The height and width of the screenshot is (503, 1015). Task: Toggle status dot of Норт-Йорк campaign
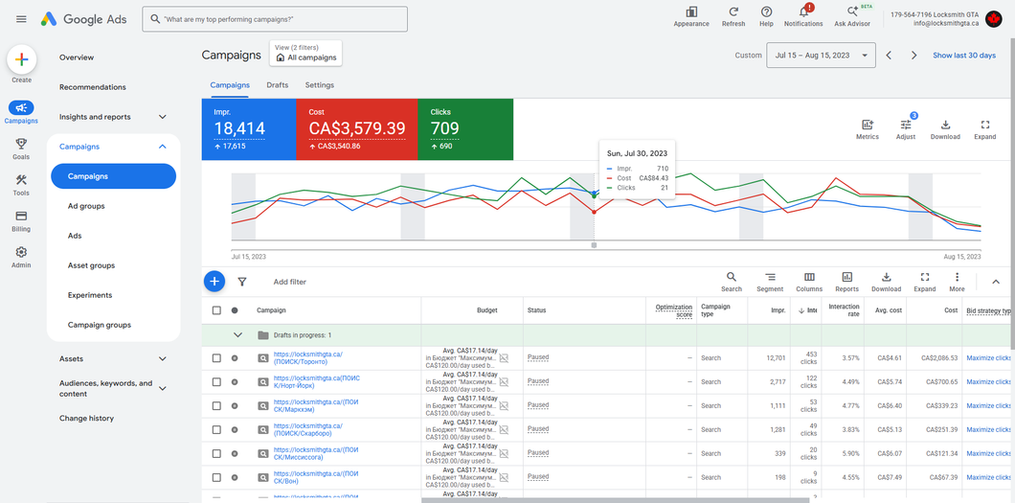click(235, 382)
